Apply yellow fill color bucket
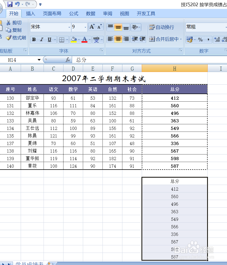 (74, 40)
